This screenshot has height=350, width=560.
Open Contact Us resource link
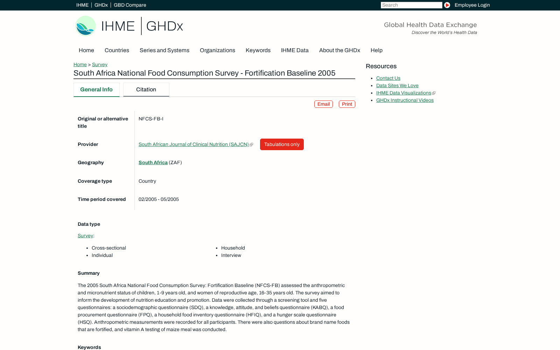(388, 78)
